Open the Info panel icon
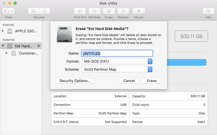Viewport: 217px width, 135px height. pos(208,11)
